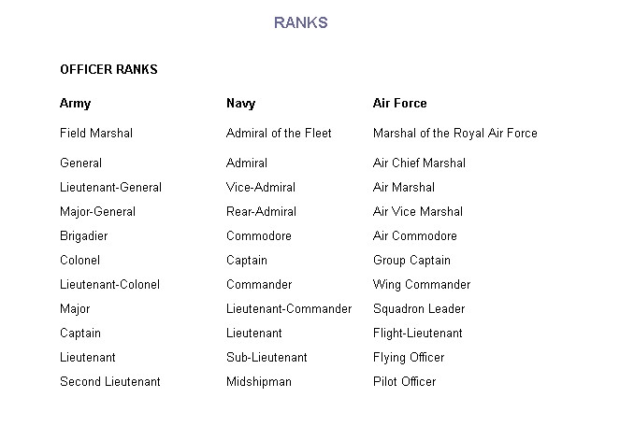Click the RANKS page title
The image size is (634, 426).
[300, 22]
